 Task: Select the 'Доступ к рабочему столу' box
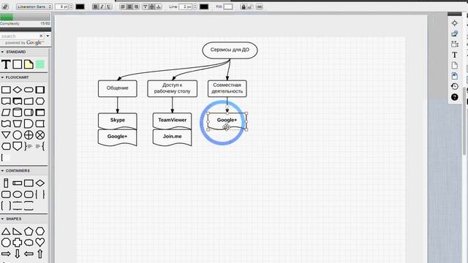173,88
